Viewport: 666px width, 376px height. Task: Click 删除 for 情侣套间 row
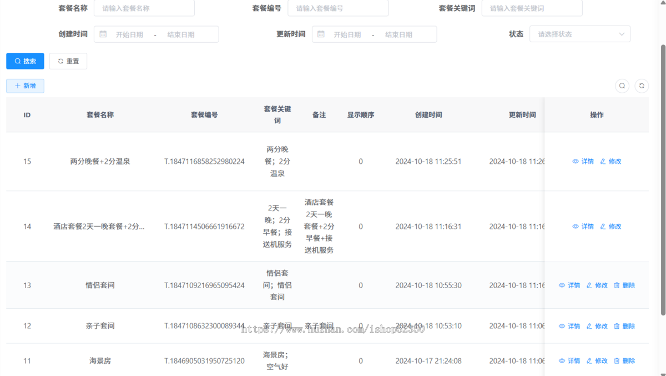coord(624,285)
